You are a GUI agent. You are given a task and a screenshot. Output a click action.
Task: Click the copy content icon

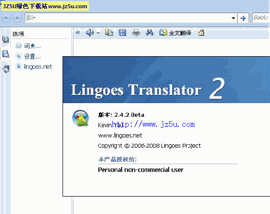tap(109, 32)
